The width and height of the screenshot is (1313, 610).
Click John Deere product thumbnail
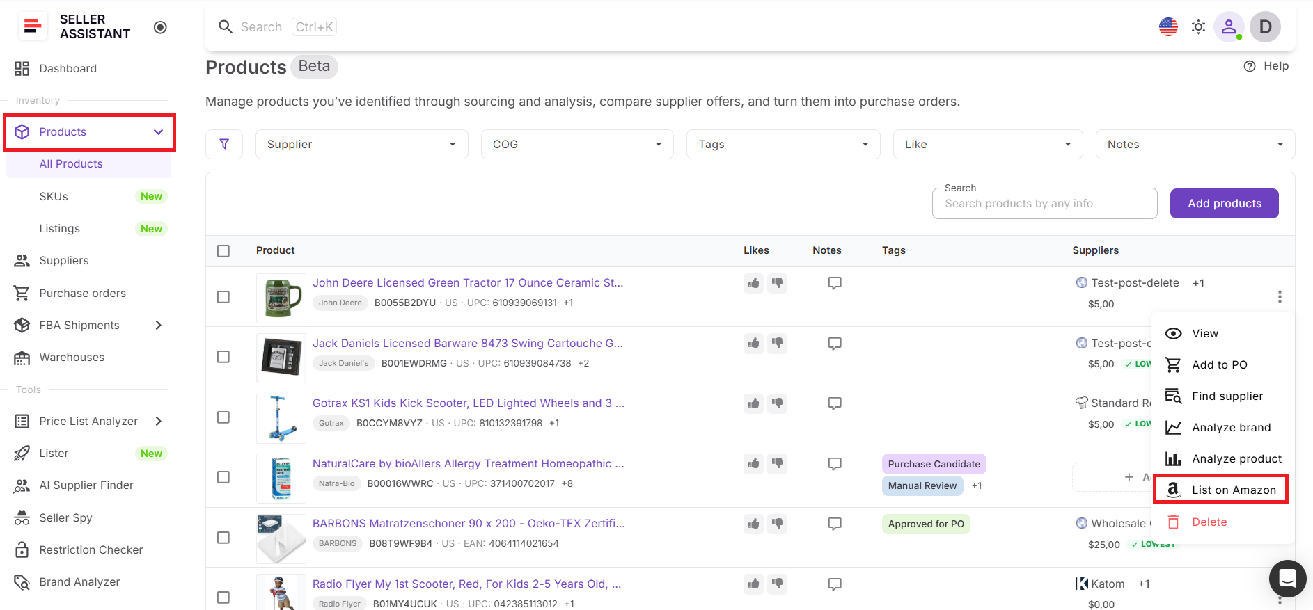[281, 298]
